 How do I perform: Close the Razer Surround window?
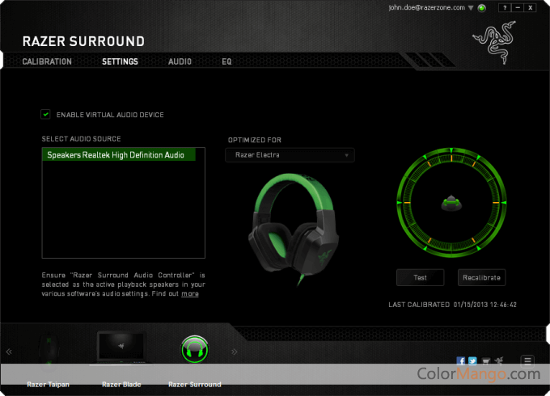tap(531, 7)
